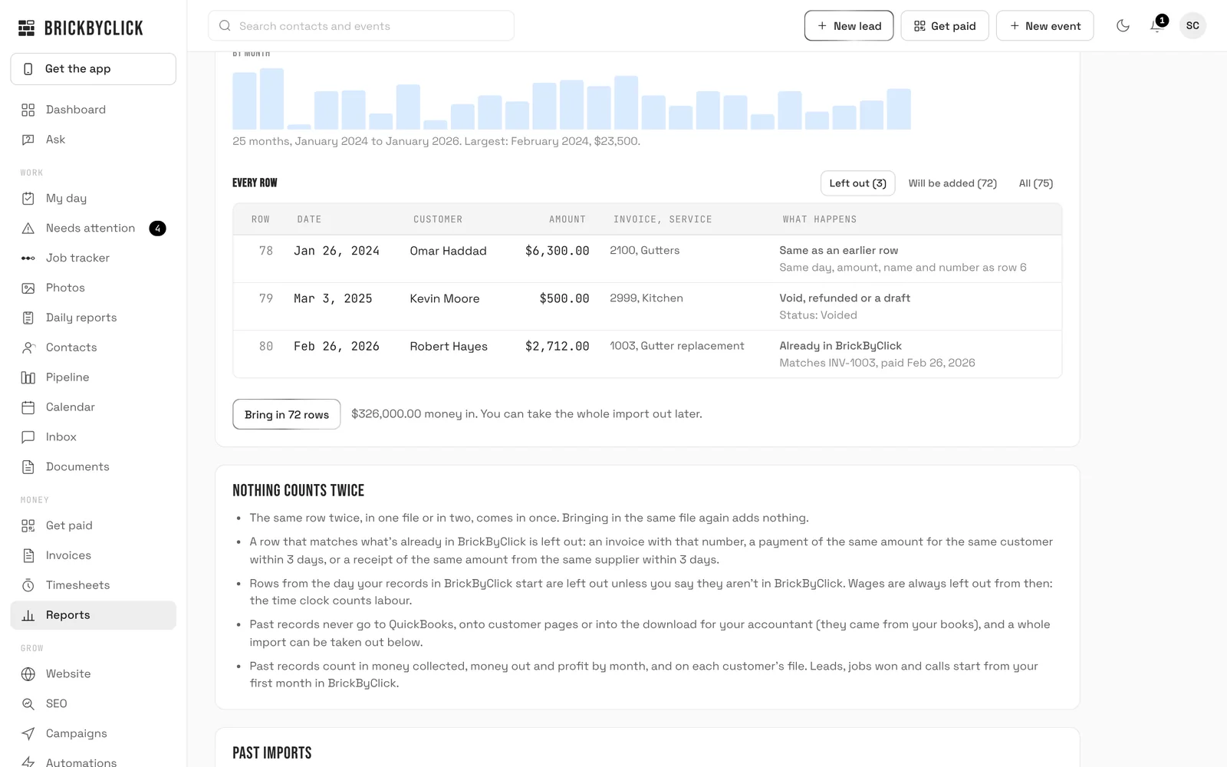Click the Timesheets clock icon
This screenshot has height=767, width=1227.
coord(28,586)
